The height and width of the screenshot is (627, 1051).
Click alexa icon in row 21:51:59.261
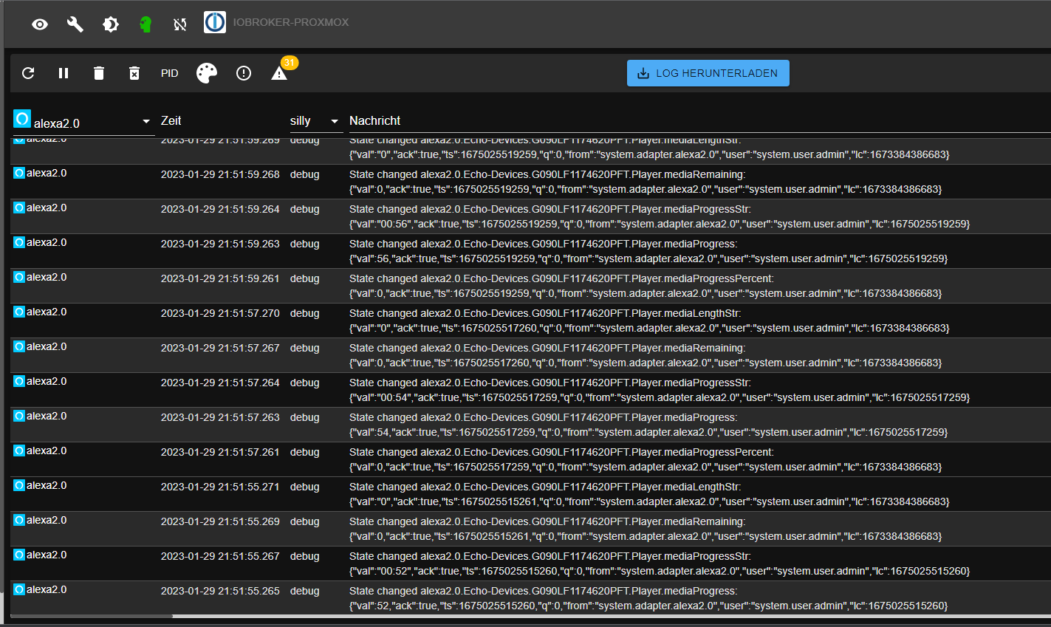[x=19, y=277]
